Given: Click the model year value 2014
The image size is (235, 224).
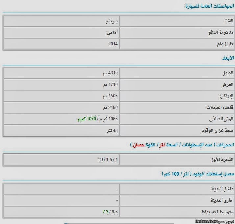Looking at the screenshot, I should pyautogui.click(x=113, y=44).
